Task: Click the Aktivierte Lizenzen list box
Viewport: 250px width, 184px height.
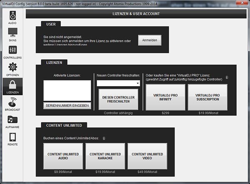Action: pyautogui.click(x=67, y=90)
